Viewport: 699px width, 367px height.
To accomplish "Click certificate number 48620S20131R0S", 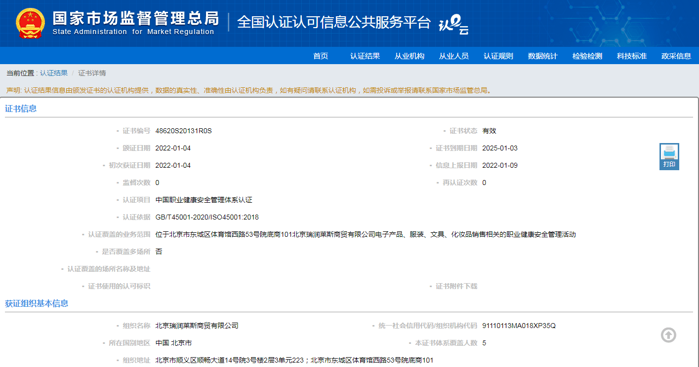I will pos(183,131).
